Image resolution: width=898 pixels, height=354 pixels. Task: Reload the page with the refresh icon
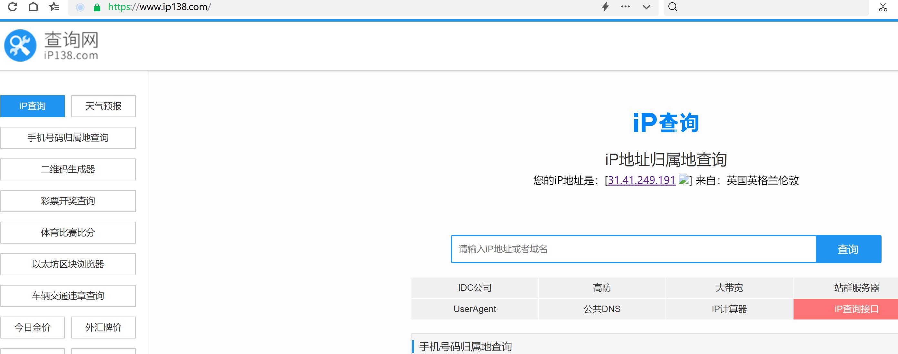pos(13,7)
